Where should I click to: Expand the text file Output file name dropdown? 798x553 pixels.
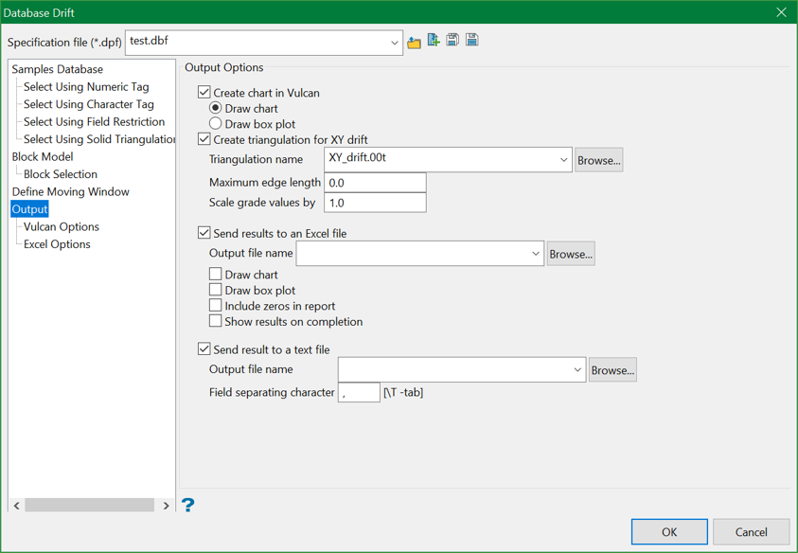coord(576,370)
